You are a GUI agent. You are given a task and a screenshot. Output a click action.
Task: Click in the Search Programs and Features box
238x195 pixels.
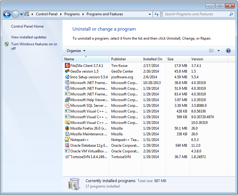click(197, 14)
